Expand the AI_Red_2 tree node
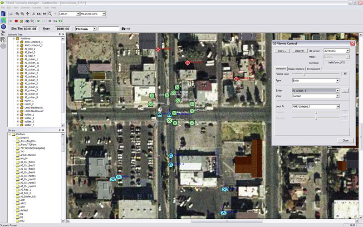Image resolution: width=363 pixels, height=227 pixels. click(18, 49)
